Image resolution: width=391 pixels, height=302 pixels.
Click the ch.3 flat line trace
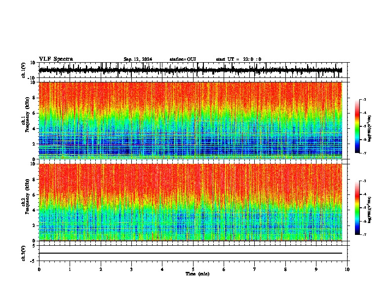(x=191, y=253)
